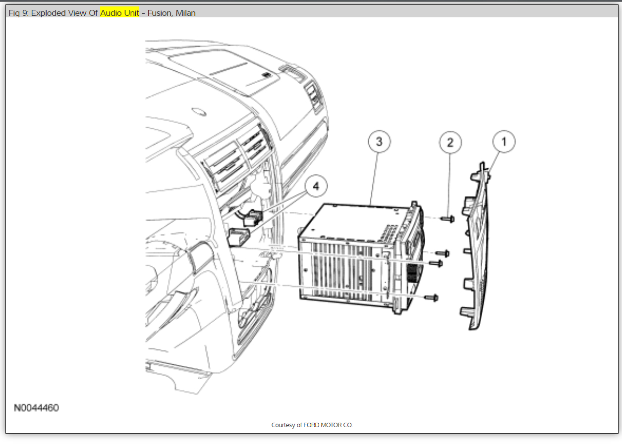The width and height of the screenshot is (622, 444).
Task: Click the figure title "Fig 9: Exploded View Of"
Action: tap(53, 13)
